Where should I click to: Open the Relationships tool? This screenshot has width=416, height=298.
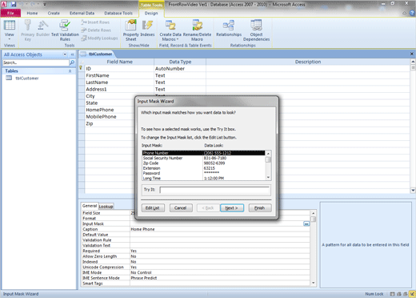pyautogui.click(x=229, y=28)
